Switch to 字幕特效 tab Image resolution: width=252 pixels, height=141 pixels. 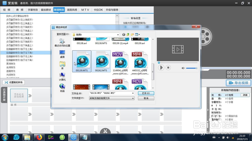click(33, 10)
